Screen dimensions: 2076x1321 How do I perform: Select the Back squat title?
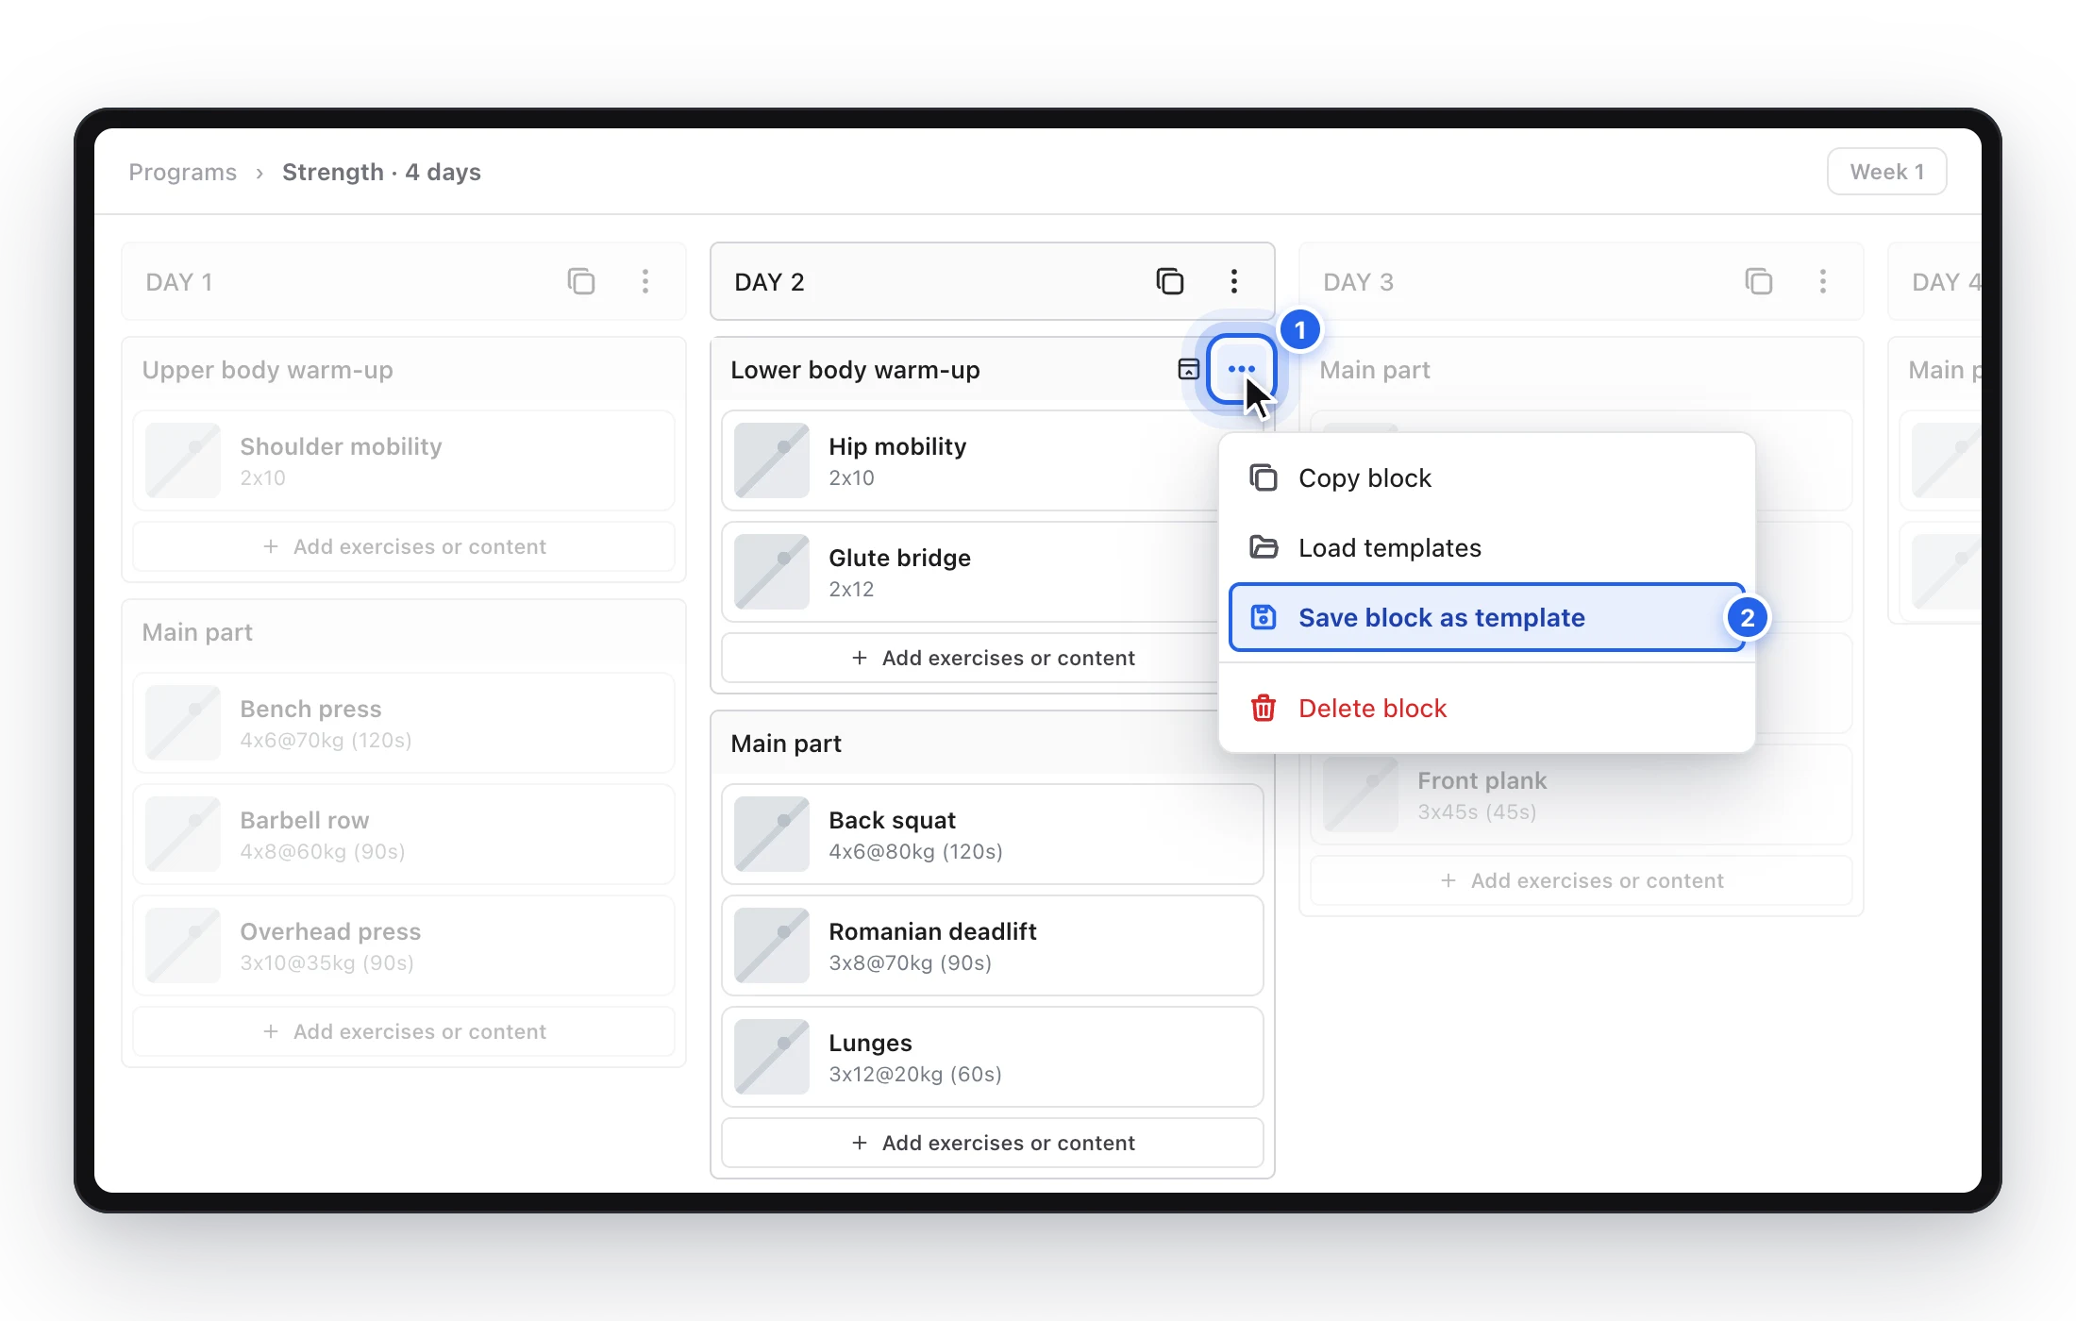pos(892,820)
